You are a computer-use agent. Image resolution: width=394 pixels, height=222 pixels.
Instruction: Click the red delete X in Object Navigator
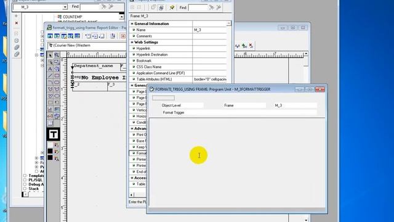pos(17,23)
